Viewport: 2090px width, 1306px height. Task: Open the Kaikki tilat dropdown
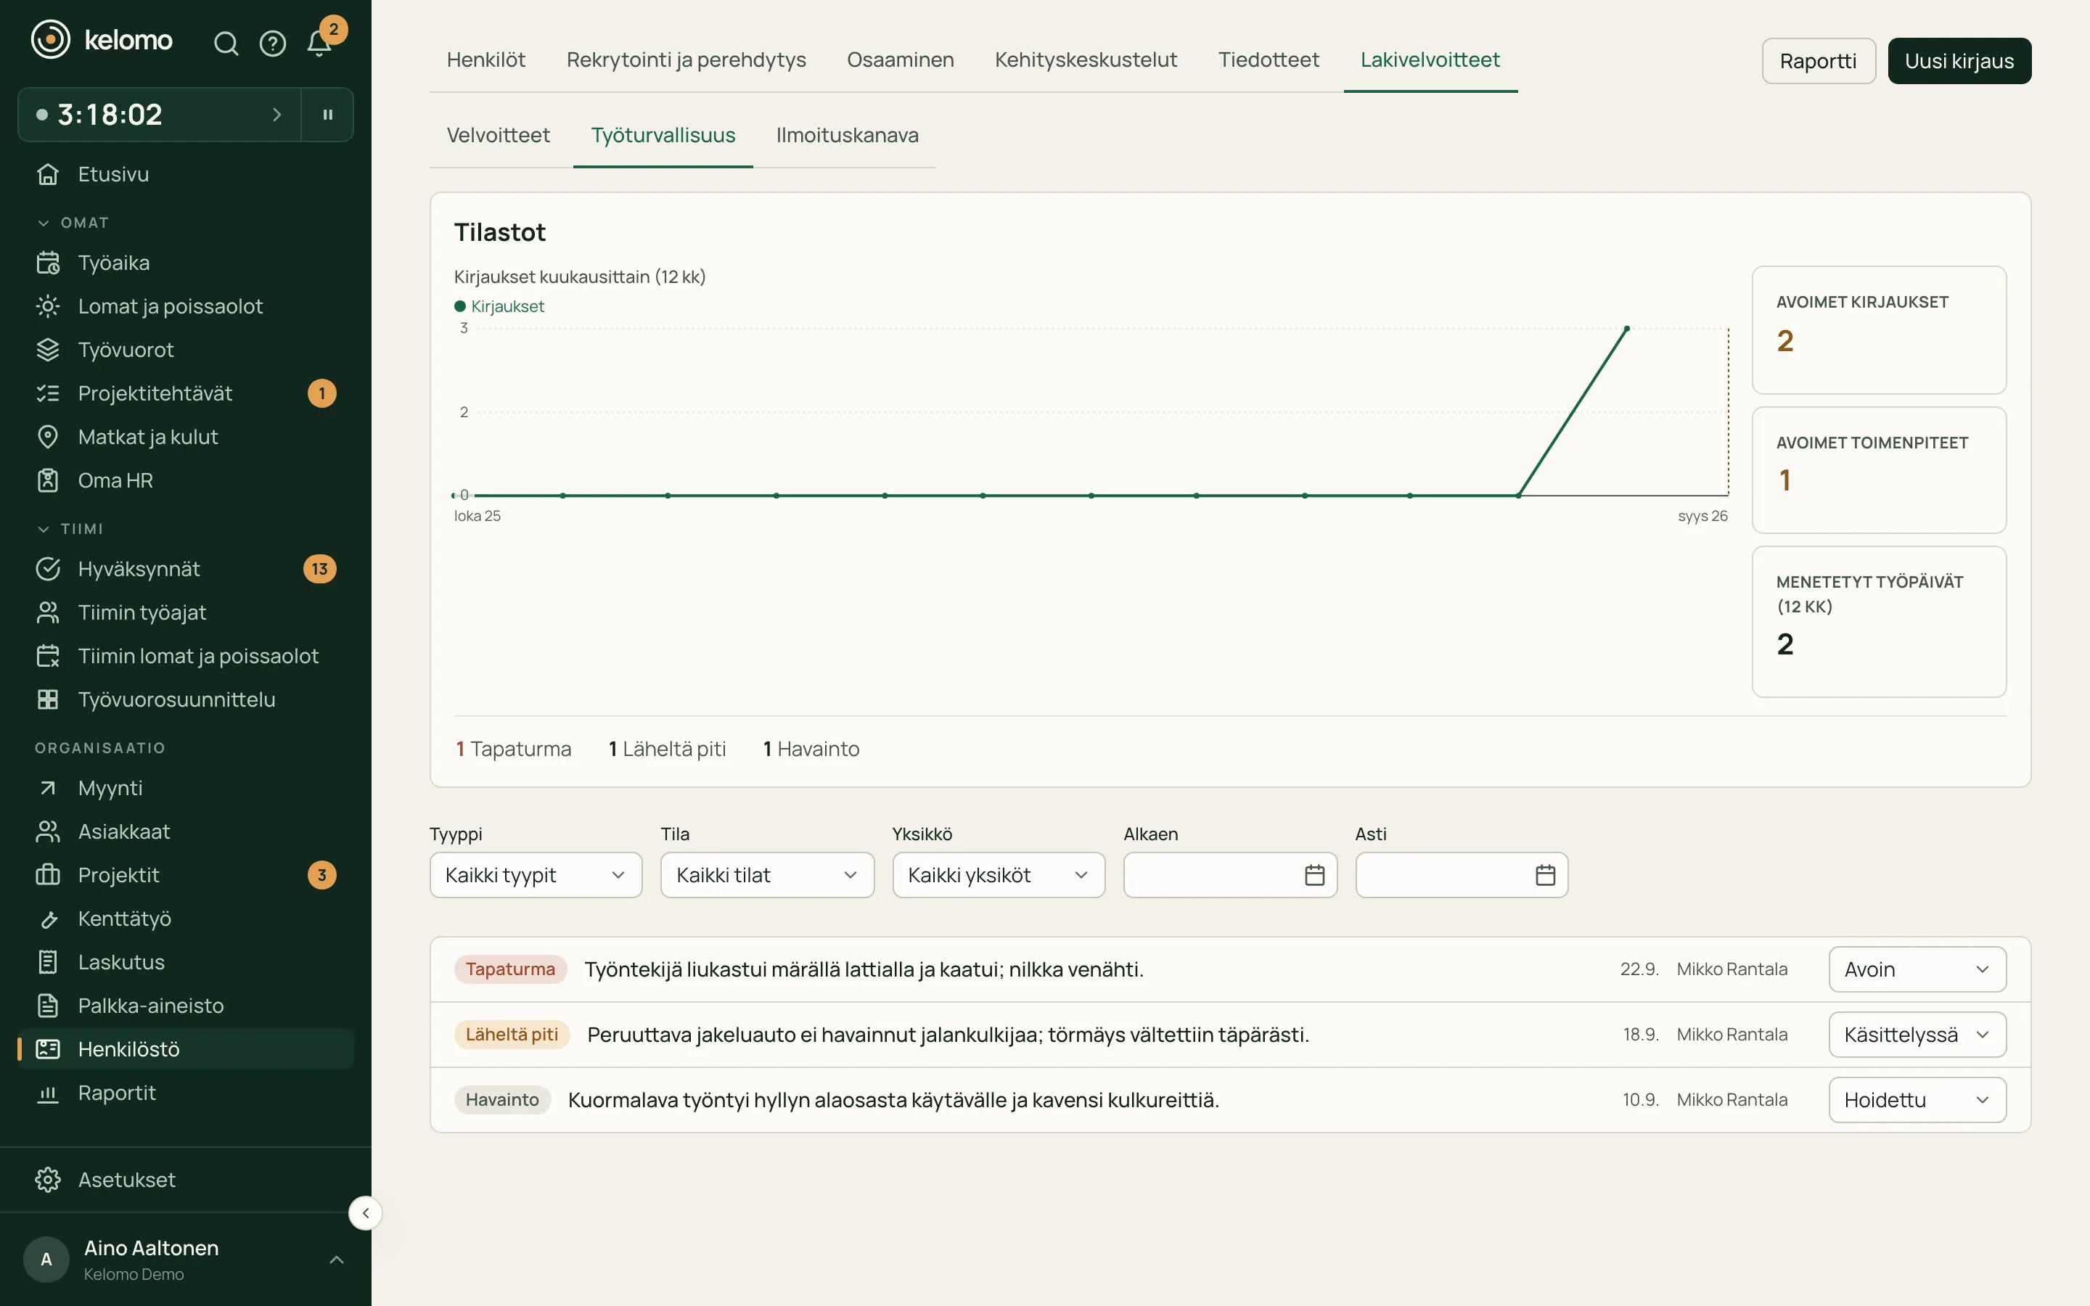[x=767, y=875]
